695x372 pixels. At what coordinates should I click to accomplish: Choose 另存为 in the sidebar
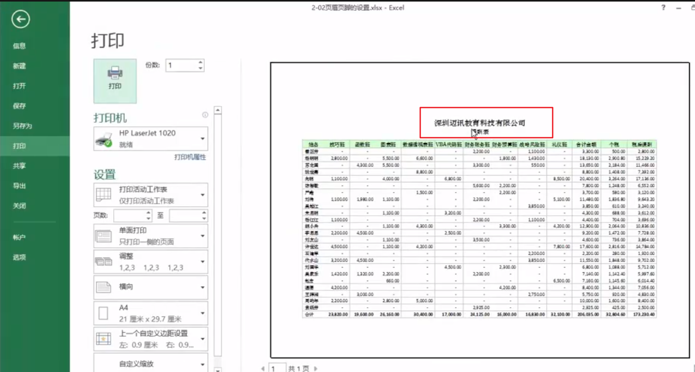coord(22,126)
